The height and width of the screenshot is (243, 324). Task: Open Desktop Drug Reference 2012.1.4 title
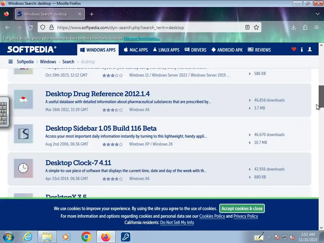[97, 94]
